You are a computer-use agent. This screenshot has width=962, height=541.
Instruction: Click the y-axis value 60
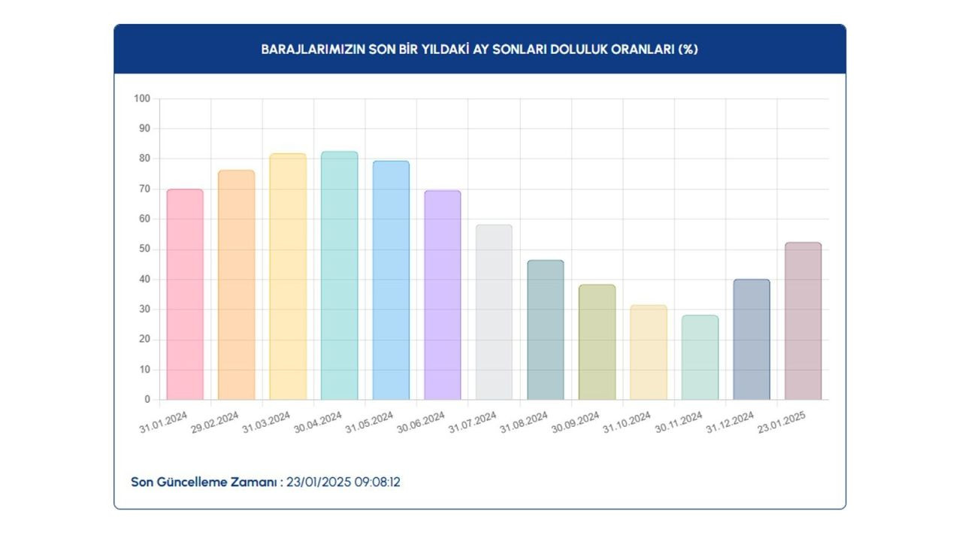tap(144, 219)
